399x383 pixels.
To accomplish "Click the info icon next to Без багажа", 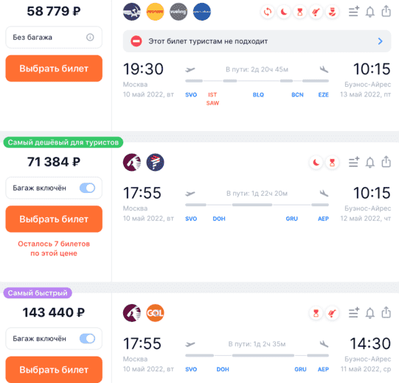I will (x=90, y=38).
